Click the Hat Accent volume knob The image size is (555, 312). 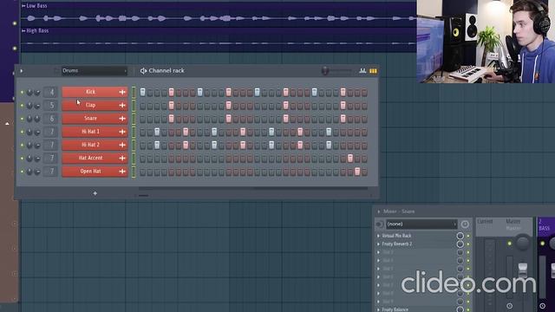[37, 159]
